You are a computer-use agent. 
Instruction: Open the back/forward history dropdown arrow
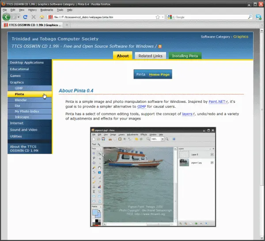pyautogui.click(x=18, y=17)
